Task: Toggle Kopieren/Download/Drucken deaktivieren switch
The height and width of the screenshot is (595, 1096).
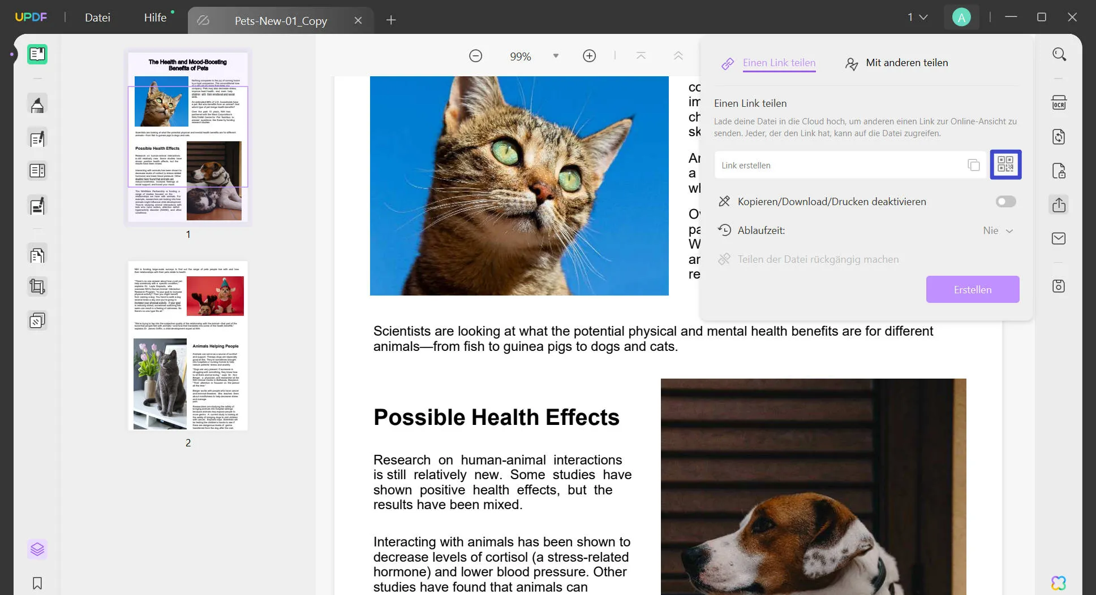Action: (1006, 202)
